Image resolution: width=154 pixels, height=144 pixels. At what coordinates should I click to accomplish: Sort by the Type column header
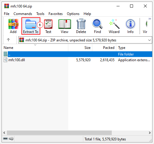(x=134, y=48)
